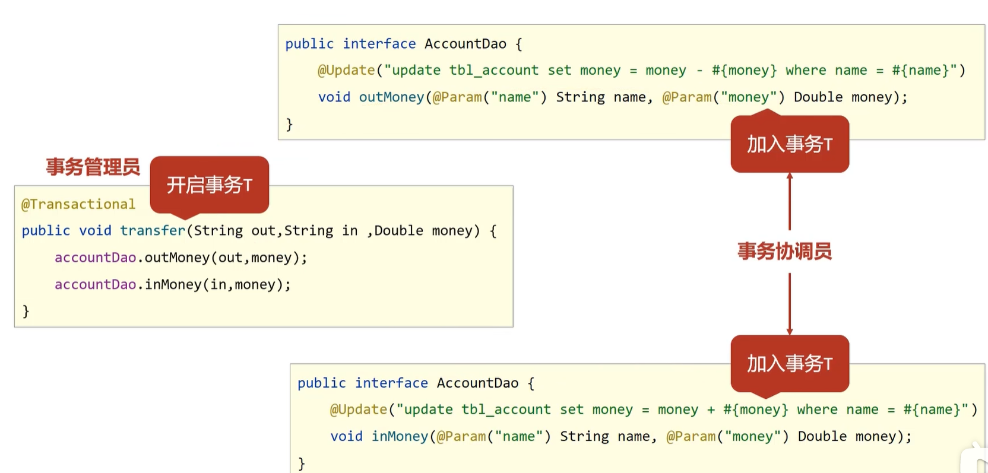Click the 'public void transfer(String out,String in ,Double money)' line
Image resolution: width=988 pixels, height=473 pixels.
pos(259,230)
